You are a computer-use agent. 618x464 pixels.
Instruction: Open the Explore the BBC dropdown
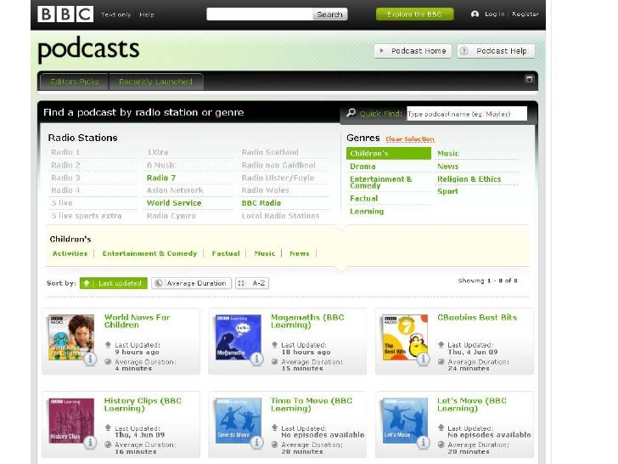click(414, 14)
